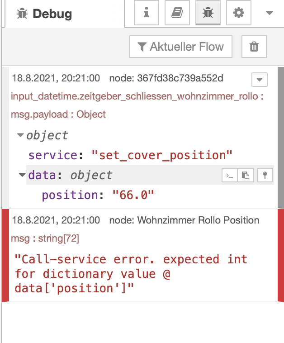Open the Help book sidebar tab
This screenshot has width=284, height=343.
177,13
